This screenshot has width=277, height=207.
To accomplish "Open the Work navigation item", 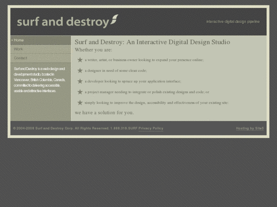I will coord(41,49).
